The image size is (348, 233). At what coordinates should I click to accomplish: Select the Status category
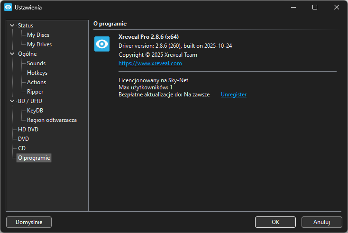26,26
